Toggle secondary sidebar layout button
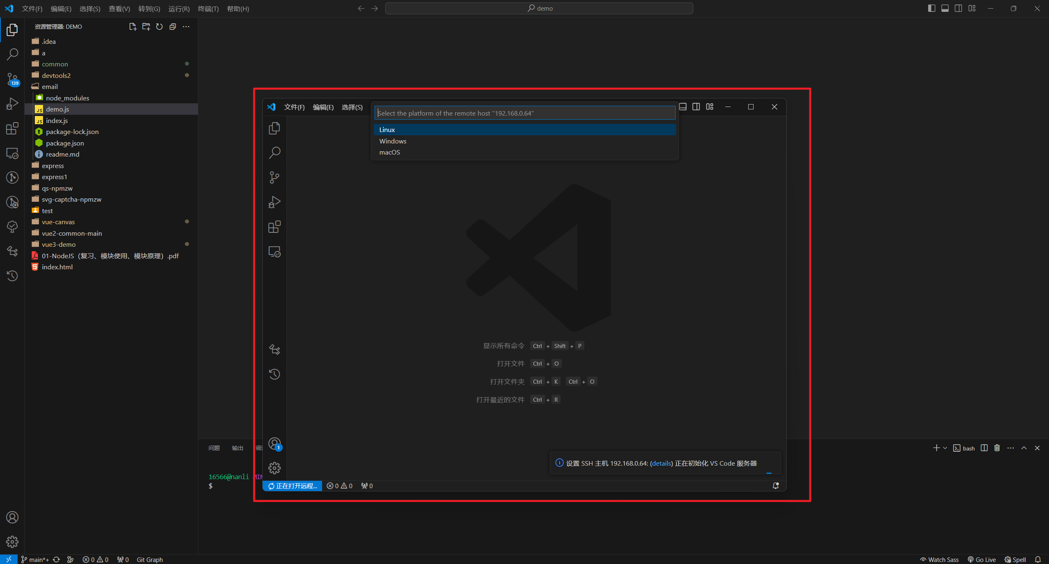Screen dimensions: 1049x564 pyautogui.click(x=958, y=8)
